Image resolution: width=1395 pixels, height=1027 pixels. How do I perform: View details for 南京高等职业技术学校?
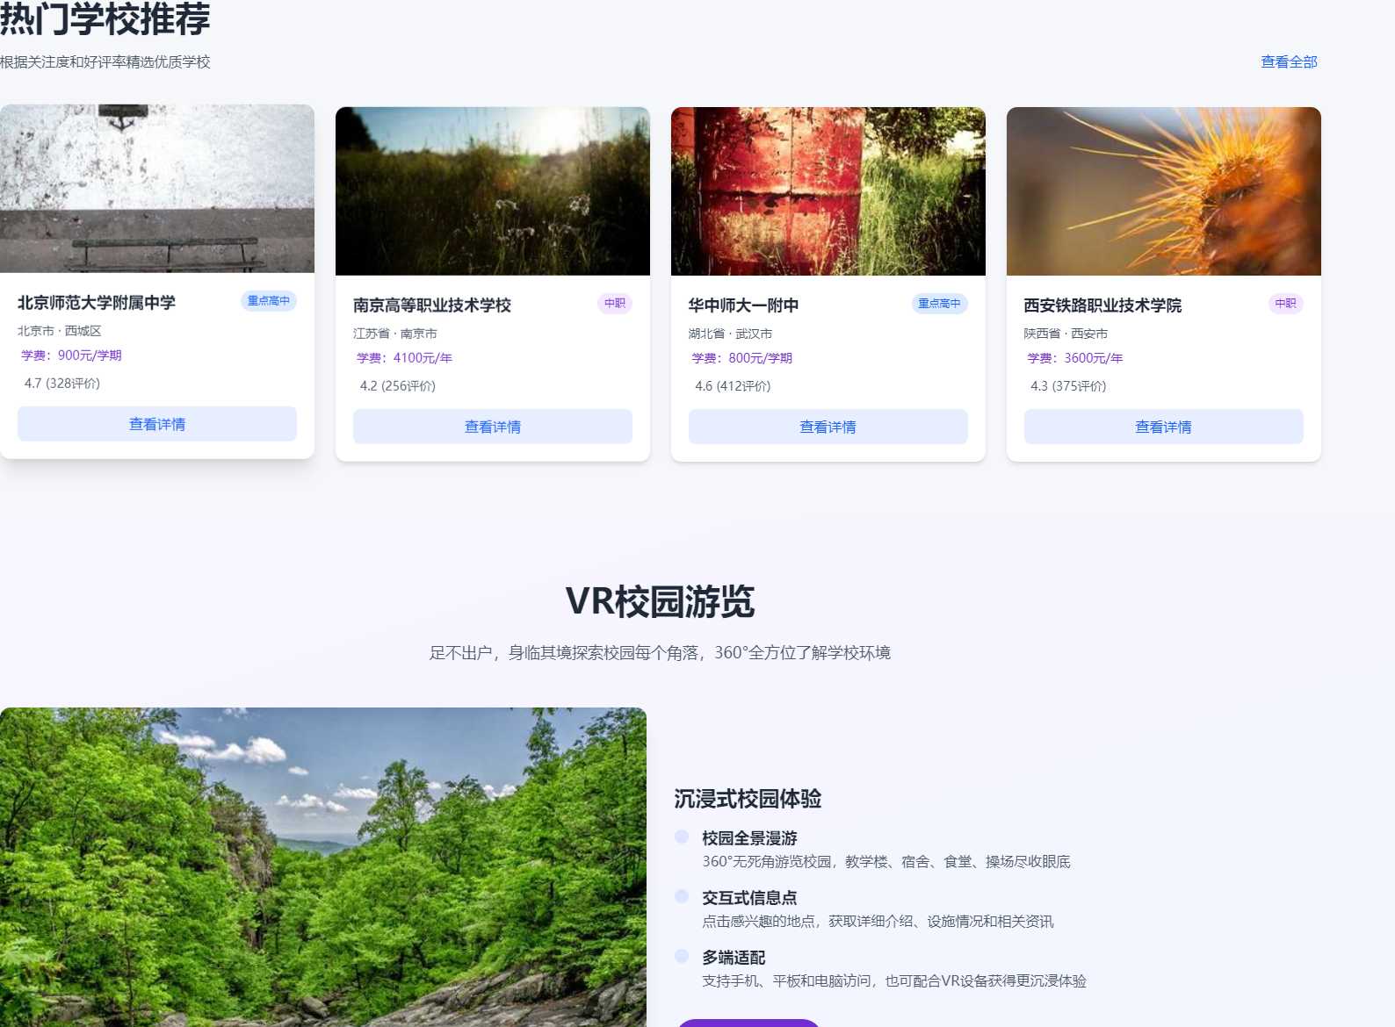493,427
